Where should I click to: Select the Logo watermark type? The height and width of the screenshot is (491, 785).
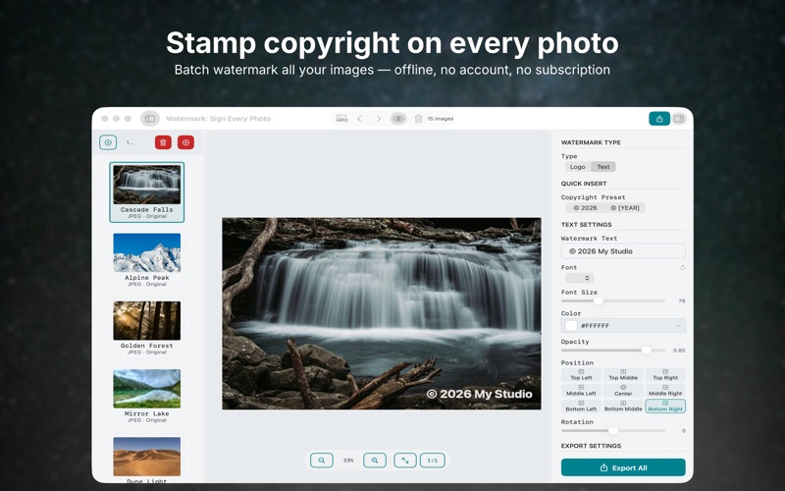tap(577, 167)
